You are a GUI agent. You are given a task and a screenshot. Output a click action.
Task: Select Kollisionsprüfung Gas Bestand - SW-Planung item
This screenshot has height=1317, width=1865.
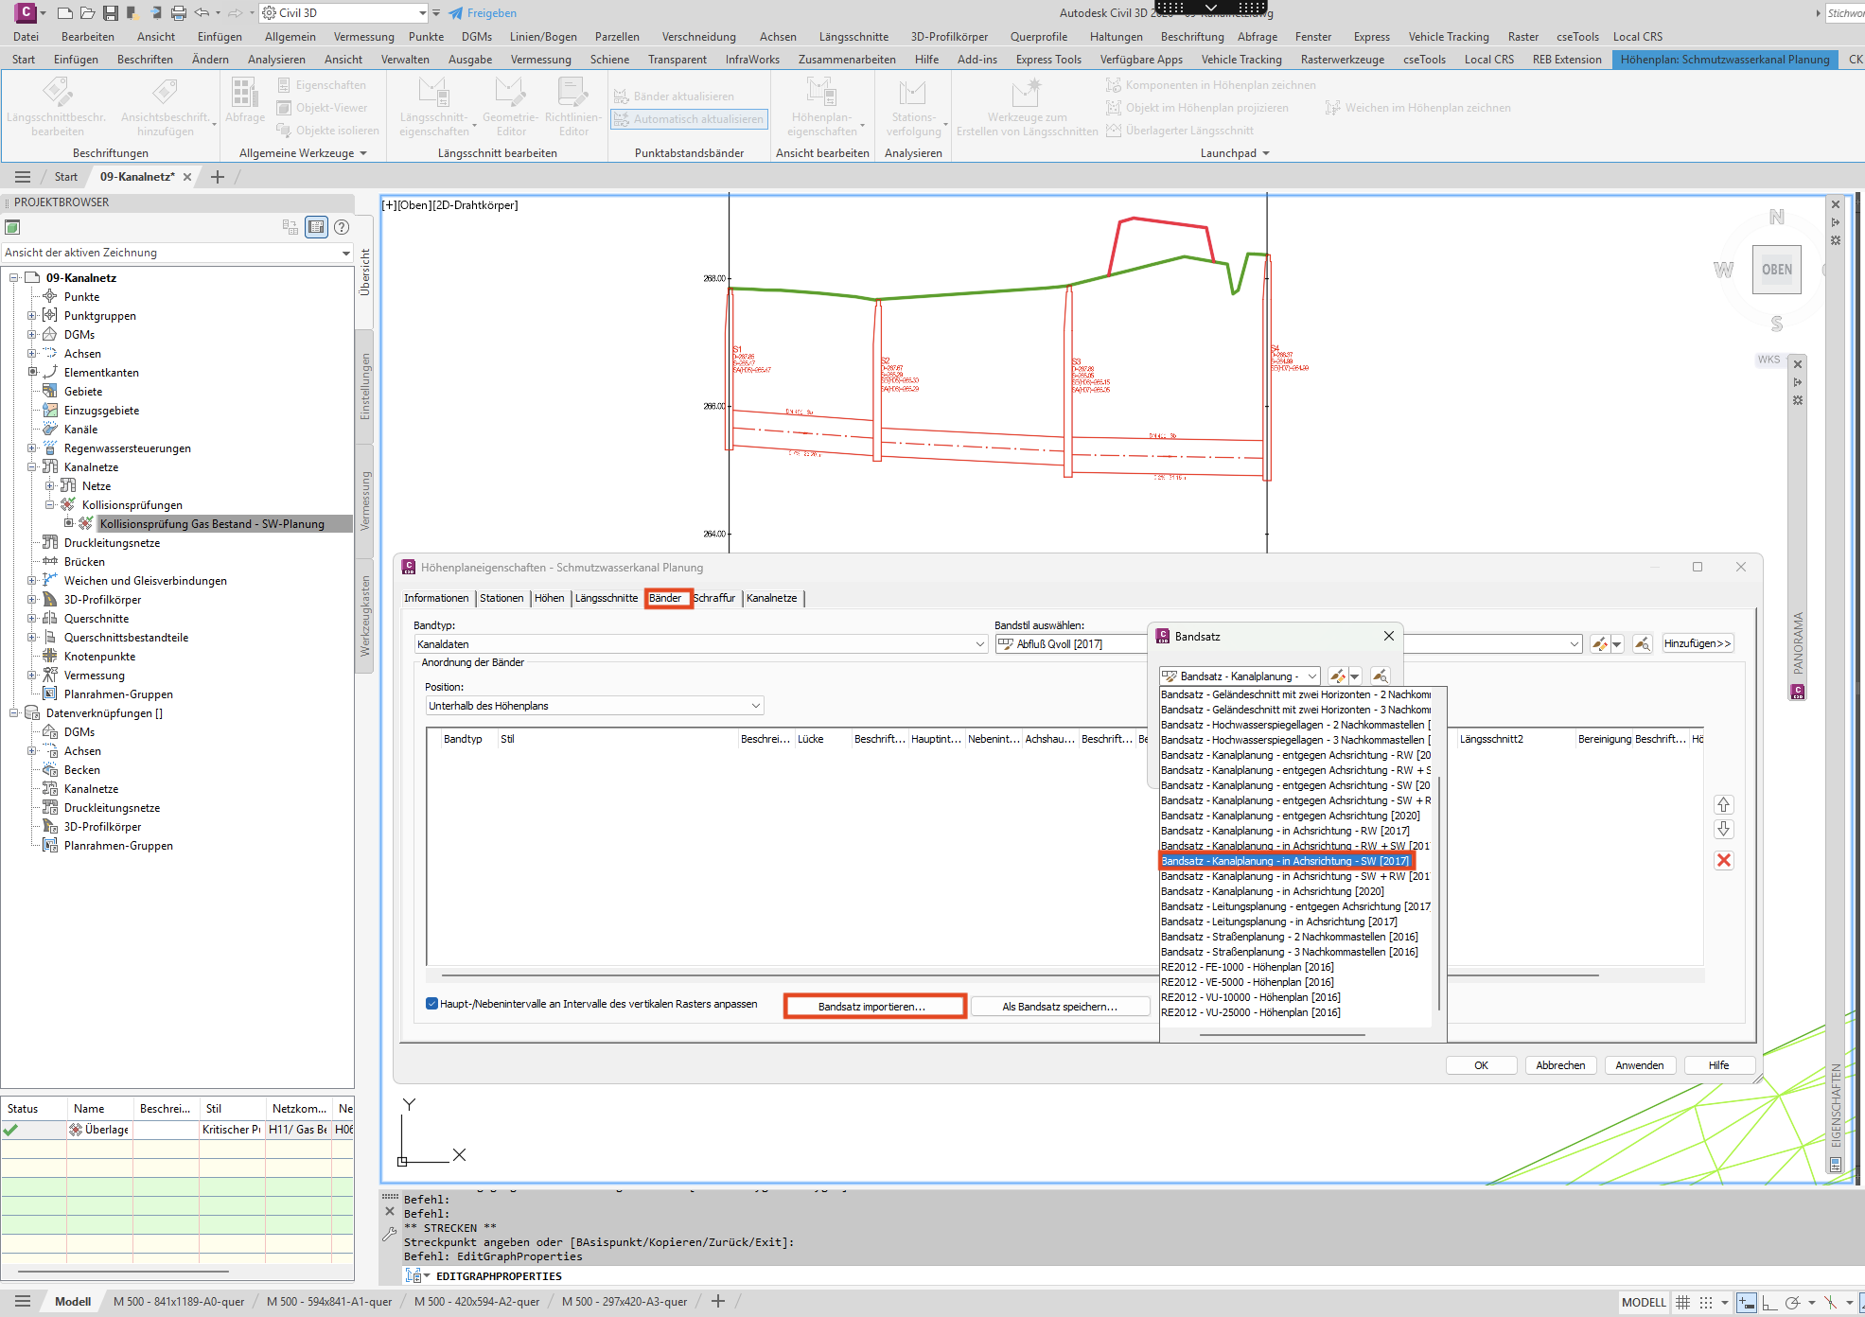coord(212,524)
